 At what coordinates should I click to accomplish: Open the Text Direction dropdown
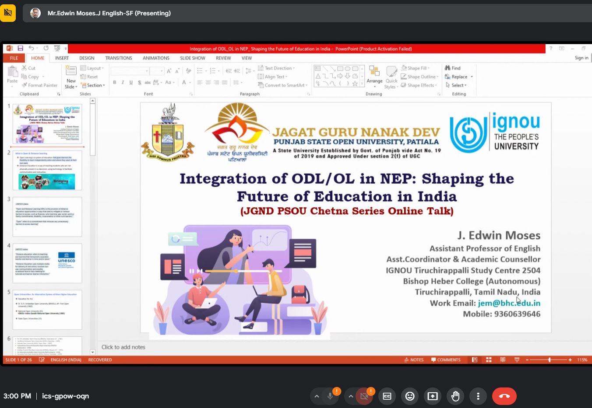tap(276, 68)
